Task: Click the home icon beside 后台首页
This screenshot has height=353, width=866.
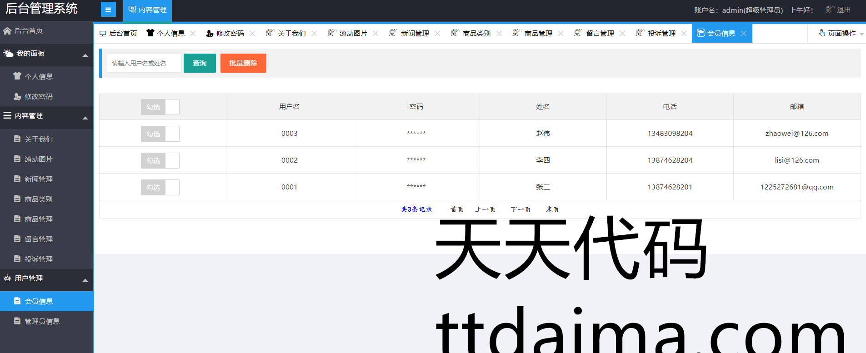Action: [x=7, y=31]
